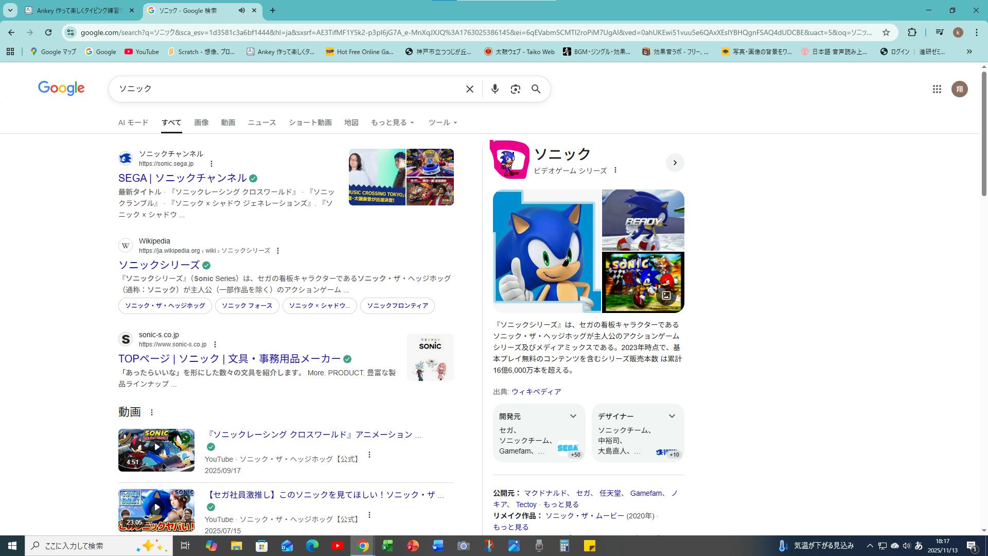Click the page's vertical scrollbar
Viewport: 988px width, 556px height.
[x=984, y=134]
